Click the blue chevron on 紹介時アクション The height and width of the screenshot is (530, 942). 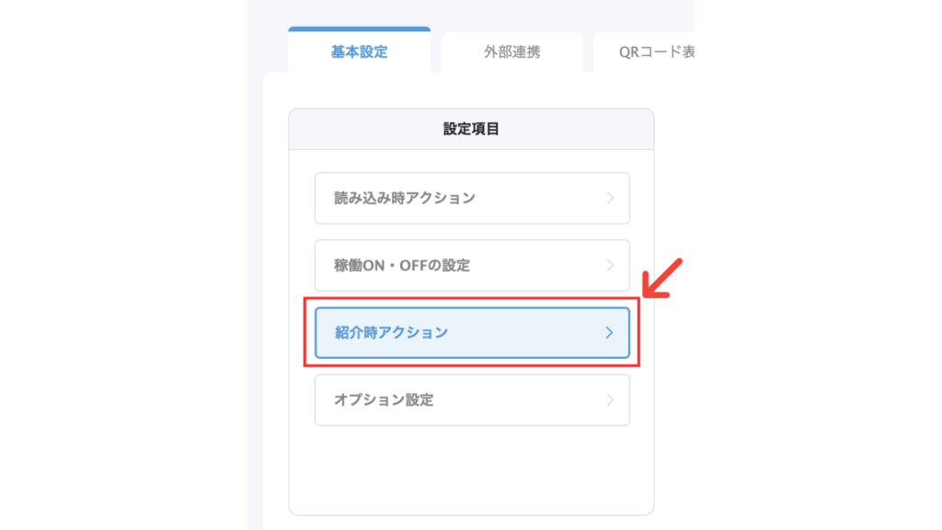tap(609, 332)
